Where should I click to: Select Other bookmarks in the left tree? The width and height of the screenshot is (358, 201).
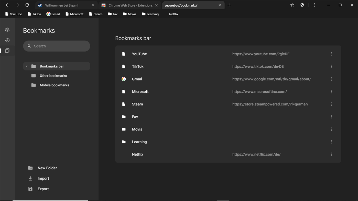click(x=53, y=76)
